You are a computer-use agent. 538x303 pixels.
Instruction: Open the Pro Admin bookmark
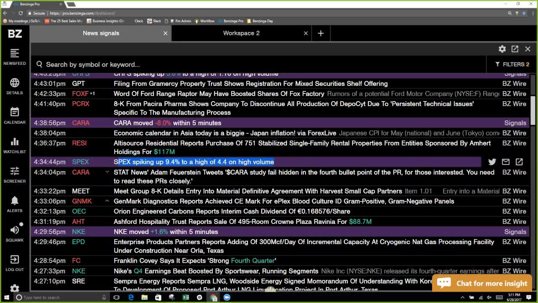pos(181,21)
